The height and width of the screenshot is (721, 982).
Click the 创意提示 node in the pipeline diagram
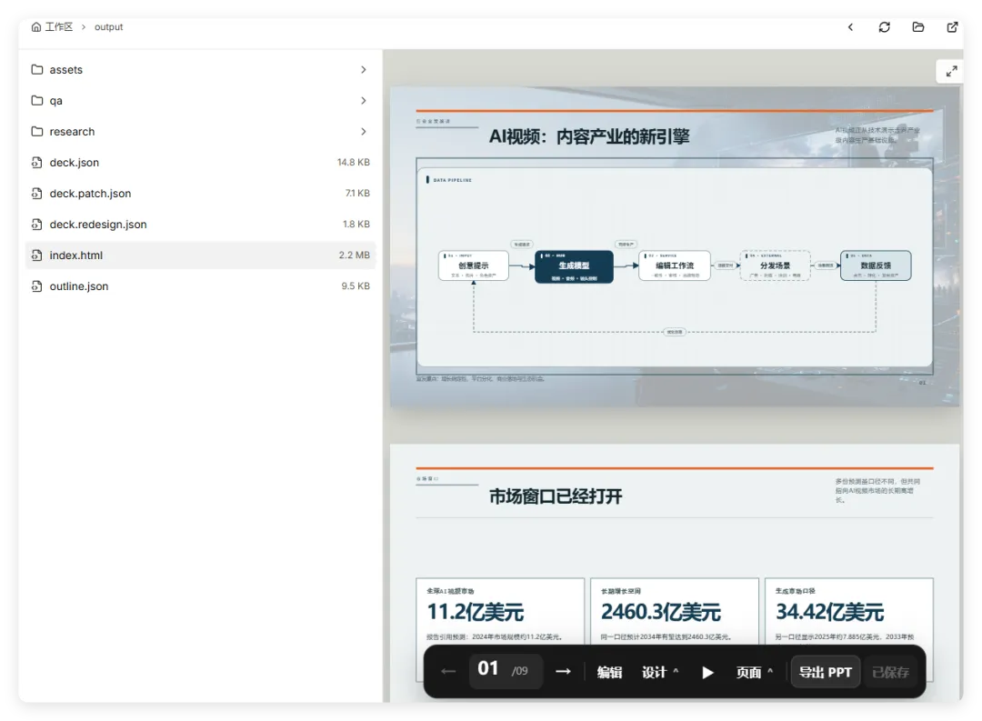pos(474,266)
